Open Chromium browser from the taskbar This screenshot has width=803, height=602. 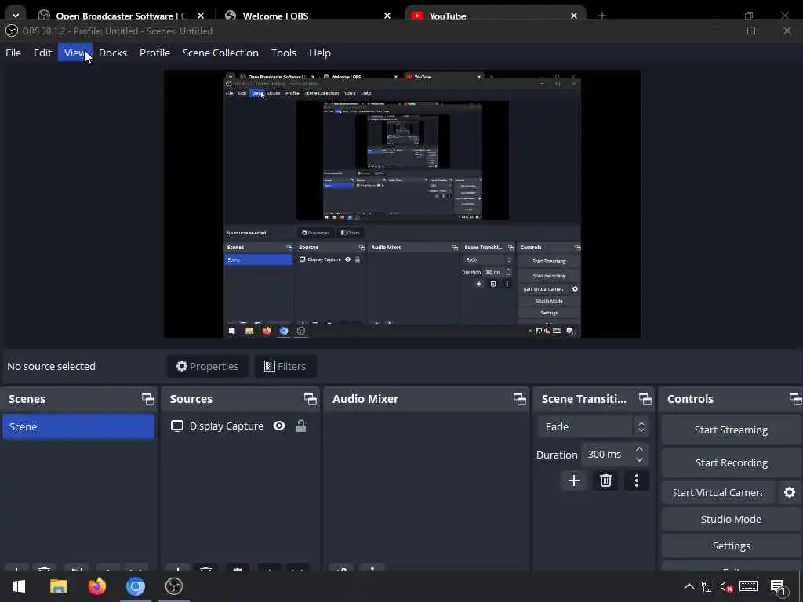pos(136,586)
